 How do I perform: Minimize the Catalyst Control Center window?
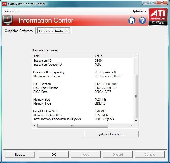pos(146,3)
